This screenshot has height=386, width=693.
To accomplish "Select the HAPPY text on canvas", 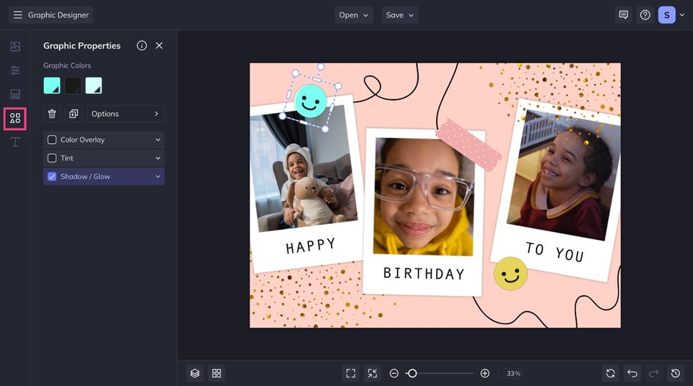I will (311, 246).
